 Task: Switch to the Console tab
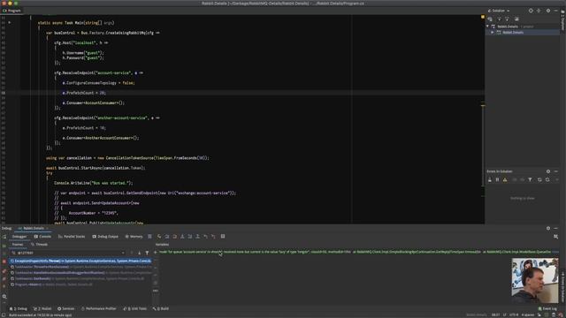click(42, 237)
